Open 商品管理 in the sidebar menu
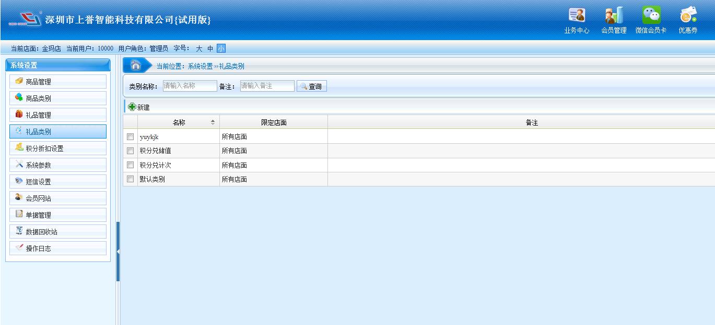Screen dimensions: 715x325 click(x=57, y=82)
